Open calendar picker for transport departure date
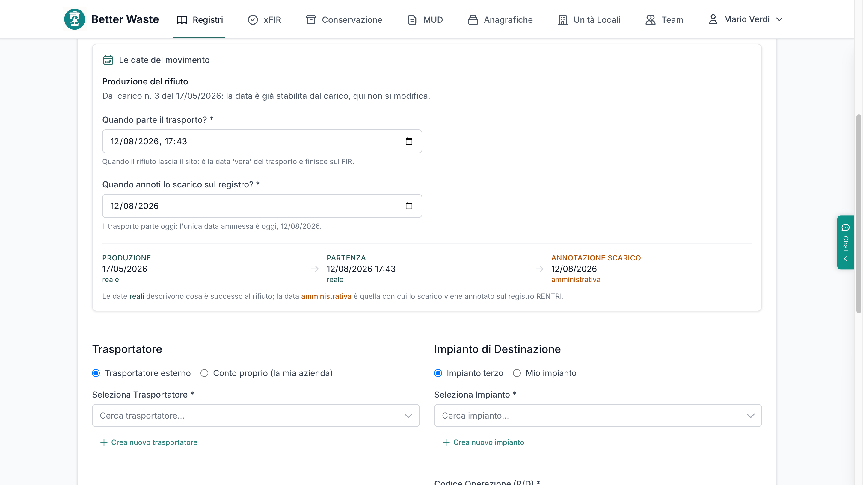This screenshot has height=485, width=863. click(409, 141)
